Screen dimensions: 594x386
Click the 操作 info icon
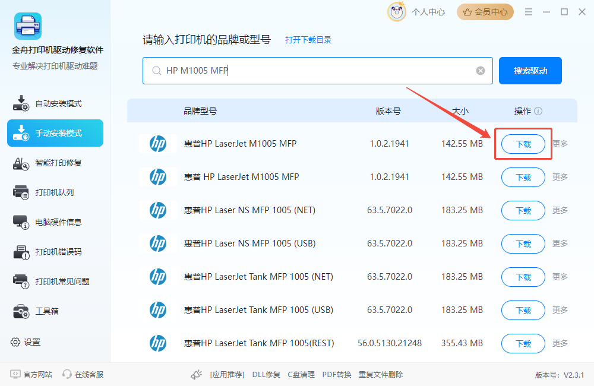[x=538, y=111]
